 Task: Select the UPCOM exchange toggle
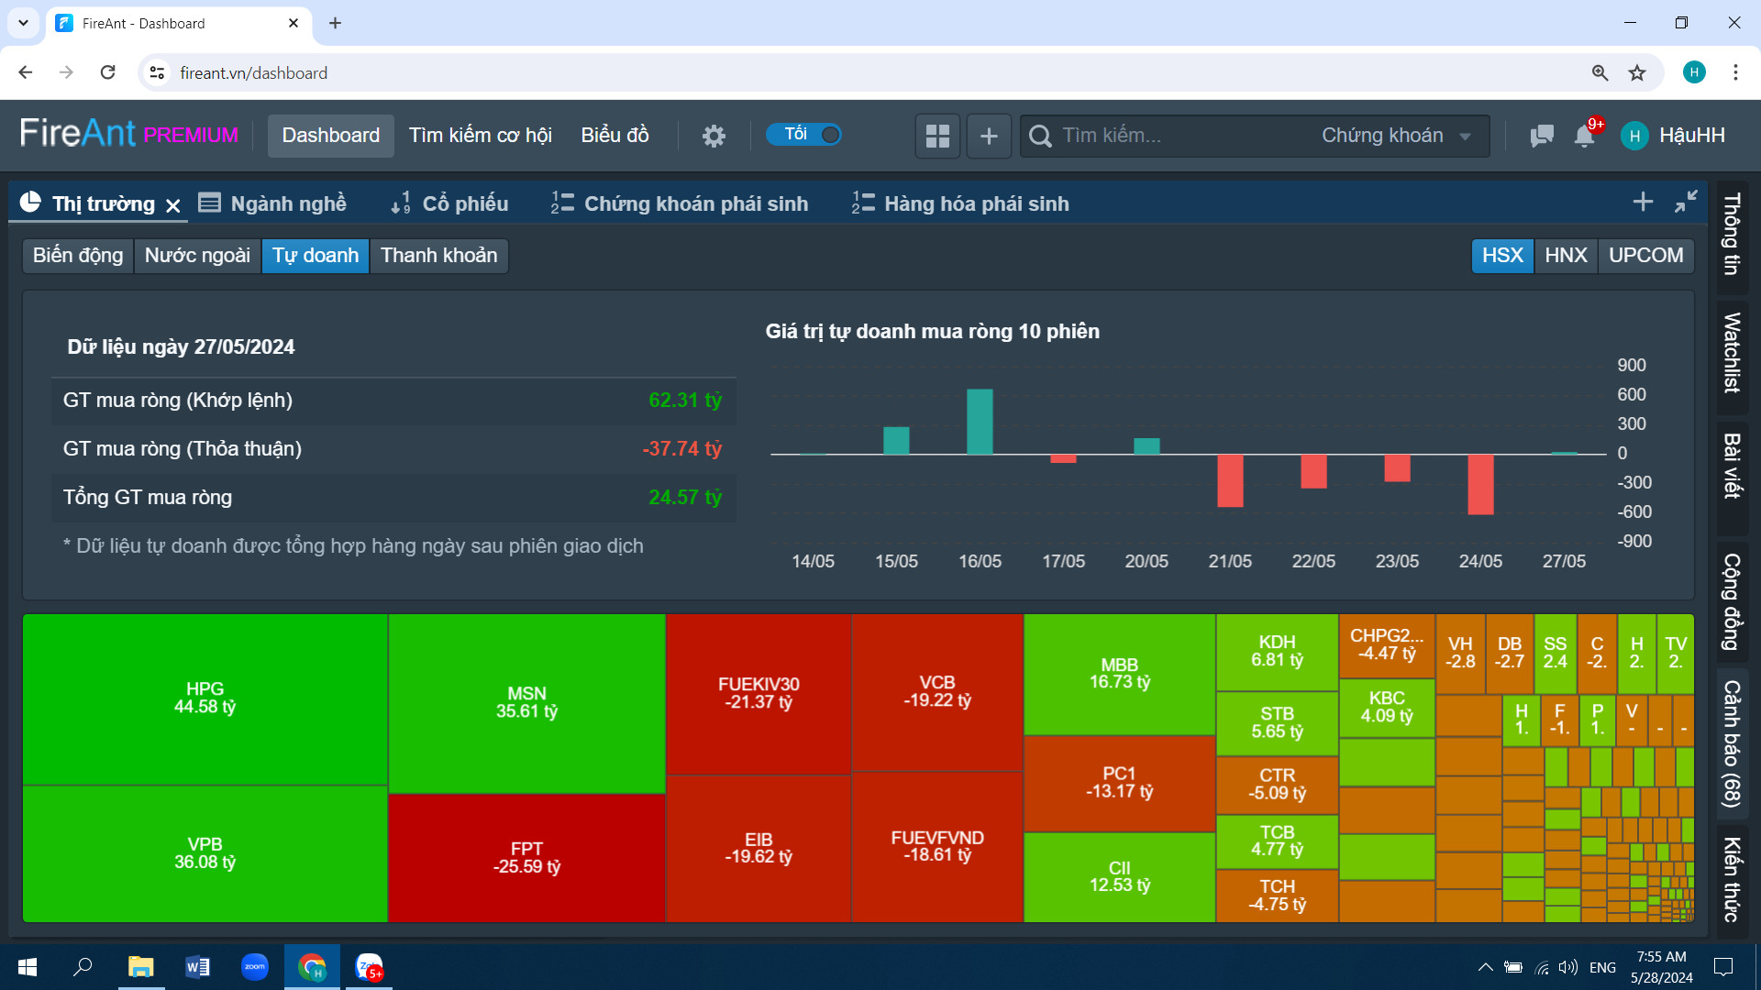(1645, 255)
